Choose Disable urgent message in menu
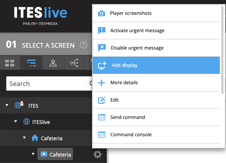 click(137, 48)
